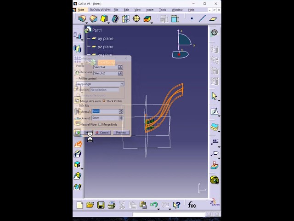Open the Formula f(x) tool
The image size is (294, 221).
[192, 205]
